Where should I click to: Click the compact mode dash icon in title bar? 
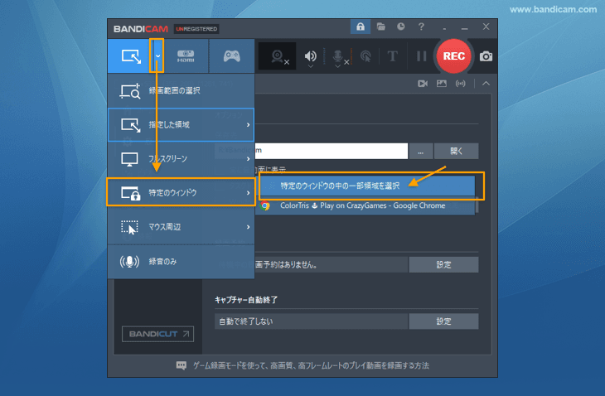tap(444, 28)
